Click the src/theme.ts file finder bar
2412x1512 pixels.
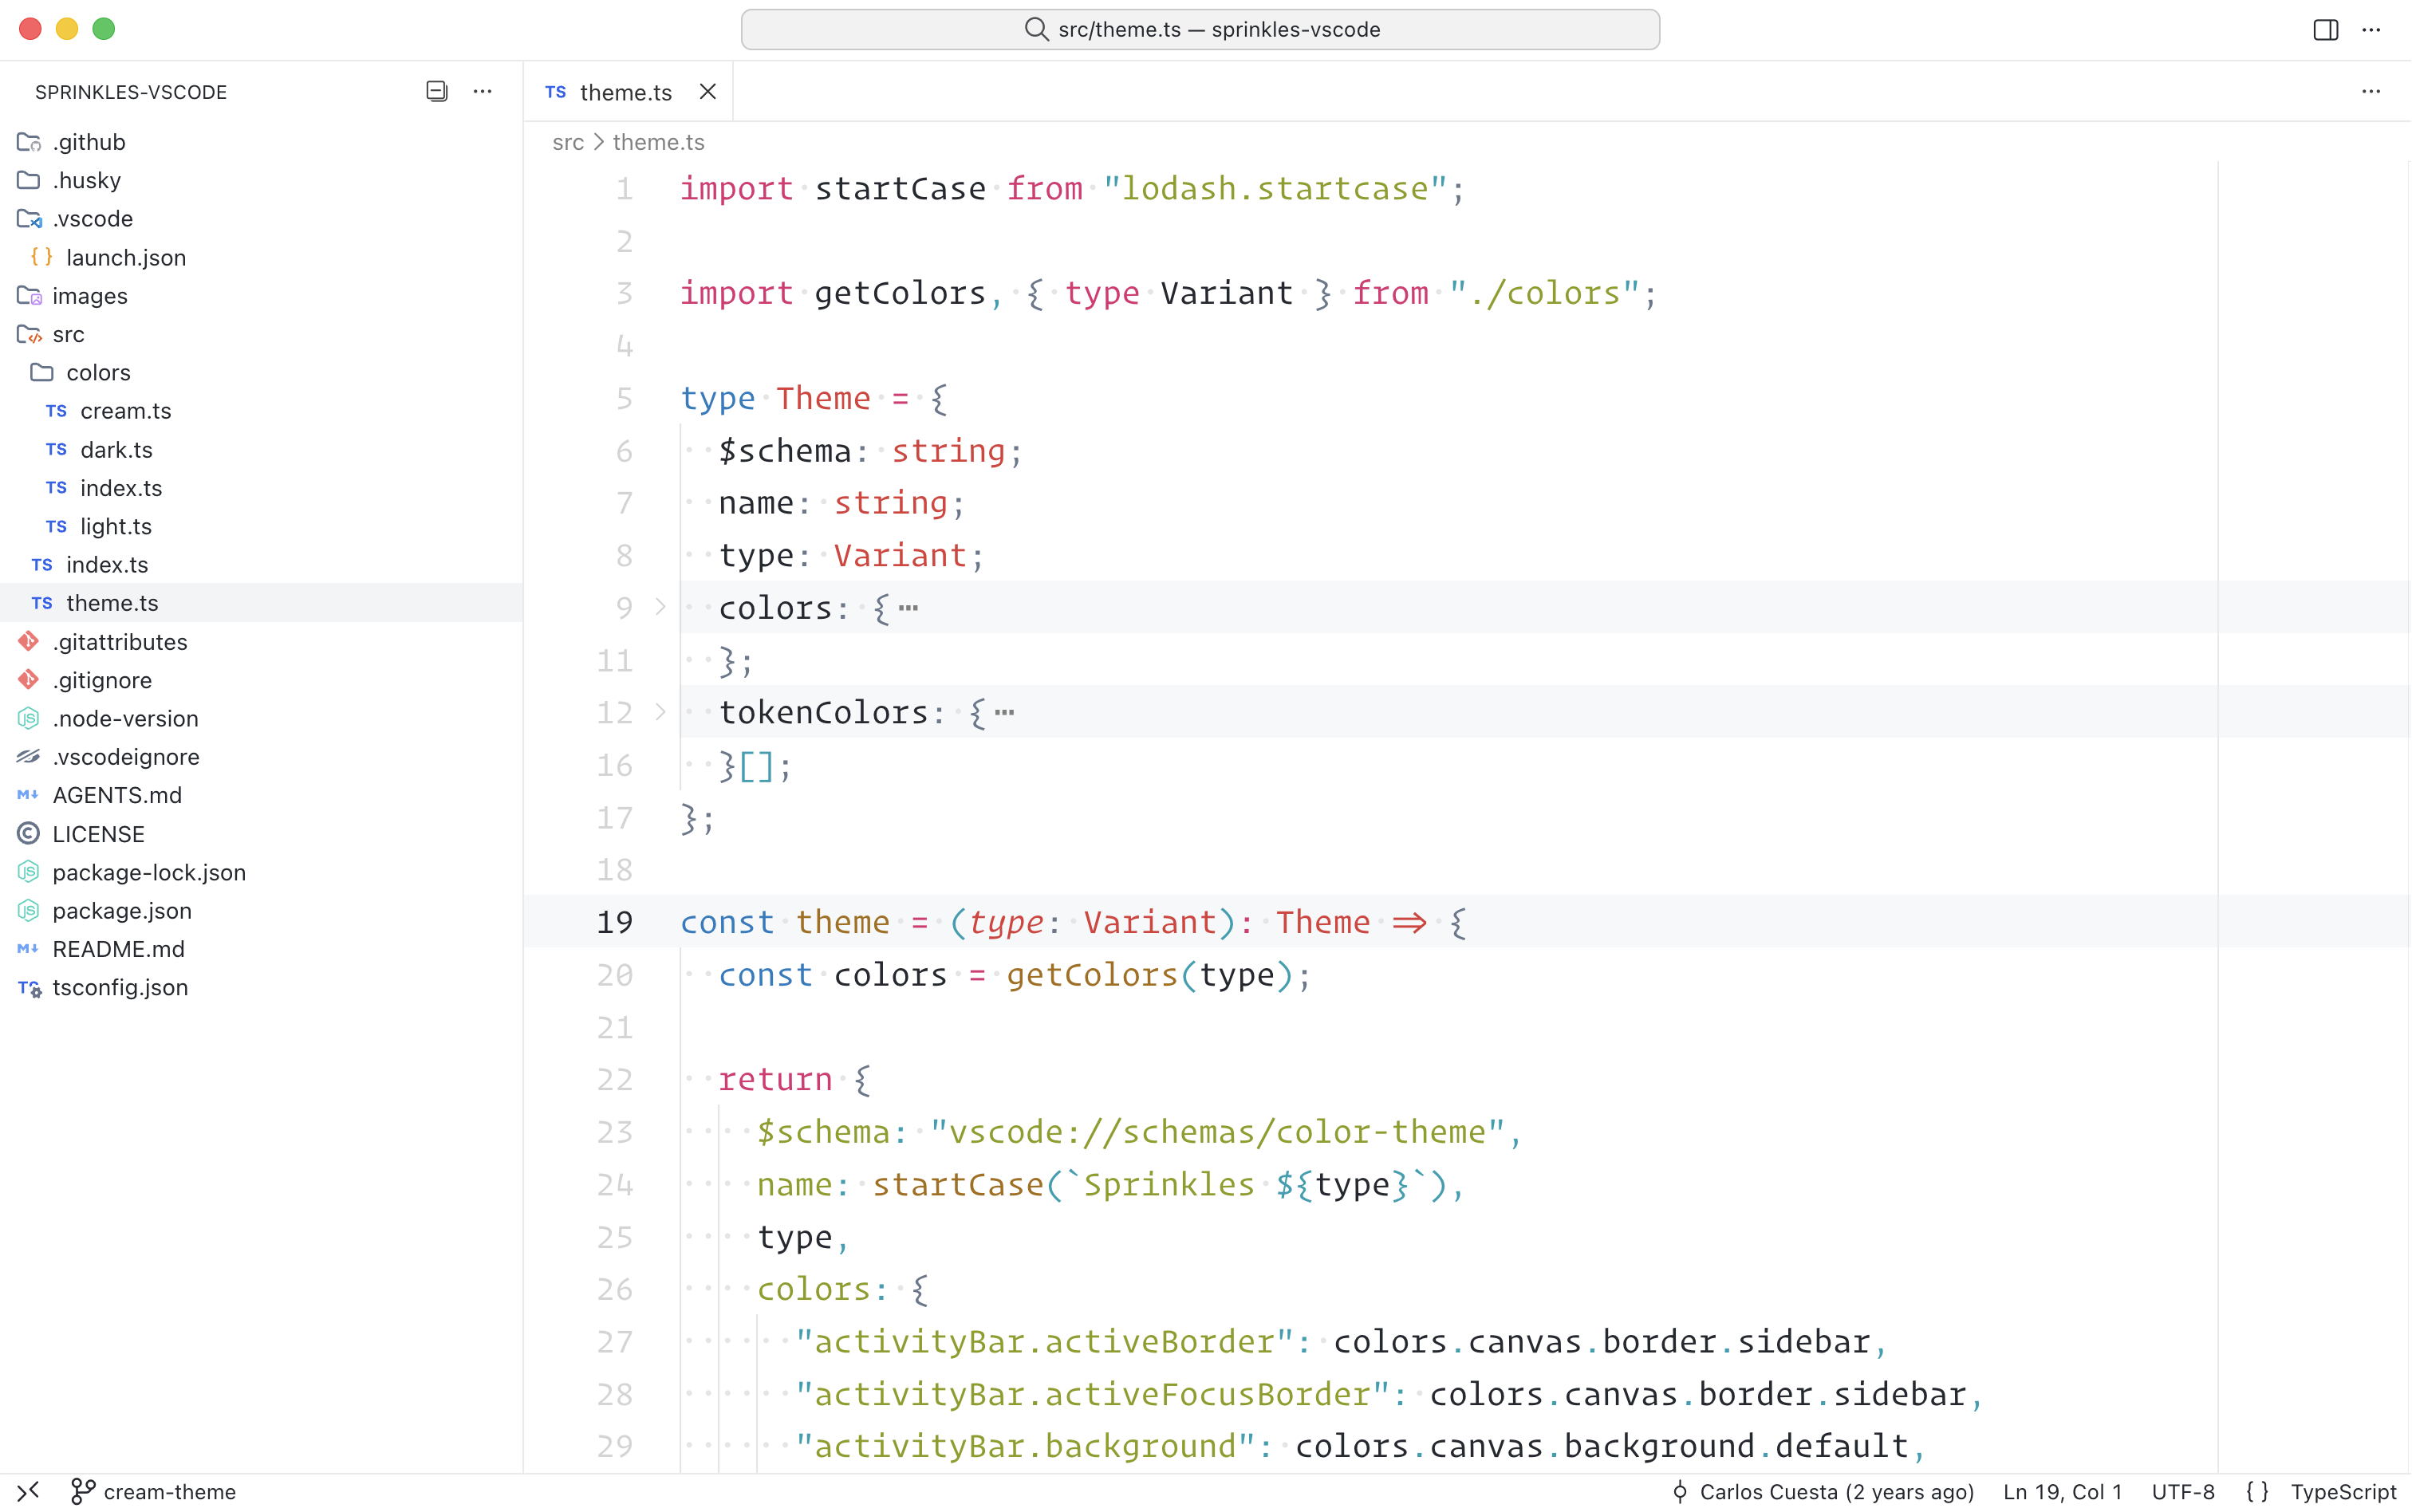(x=1200, y=29)
